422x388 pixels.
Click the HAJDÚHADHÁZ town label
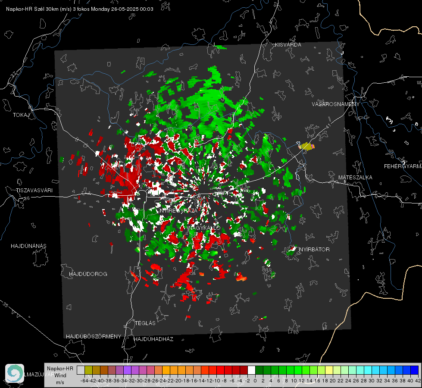(153, 339)
